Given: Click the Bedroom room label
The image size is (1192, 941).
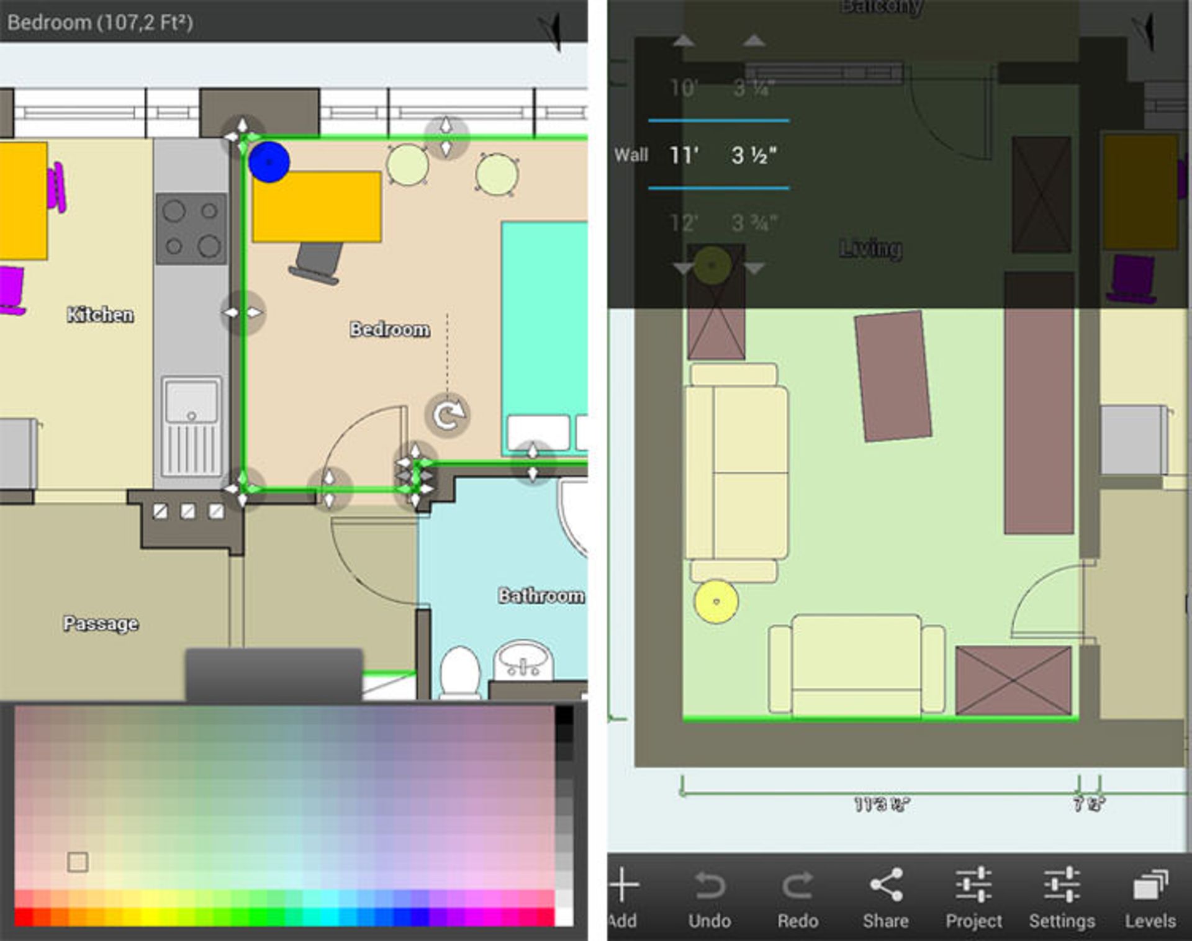Looking at the screenshot, I should (x=389, y=329).
